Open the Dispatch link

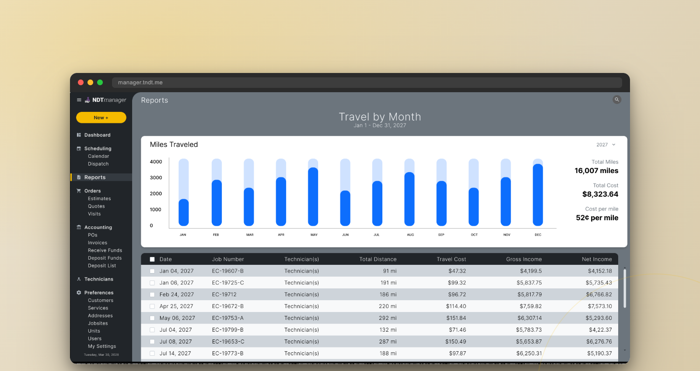click(98, 164)
